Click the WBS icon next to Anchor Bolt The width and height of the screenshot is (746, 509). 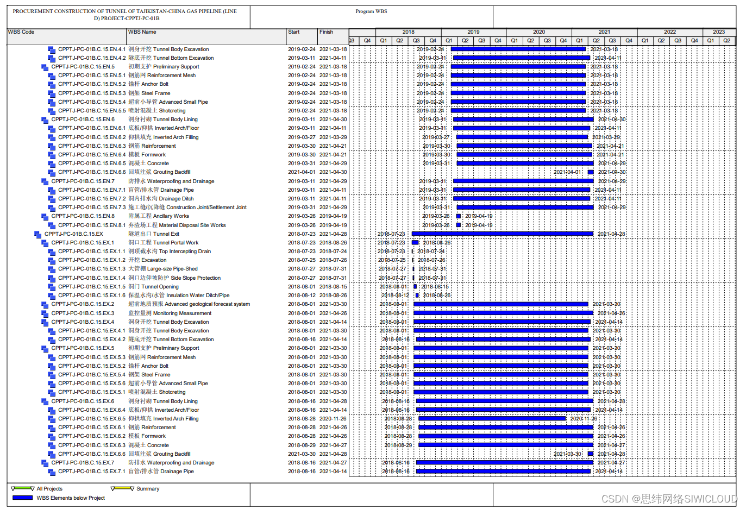pyautogui.click(x=51, y=84)
